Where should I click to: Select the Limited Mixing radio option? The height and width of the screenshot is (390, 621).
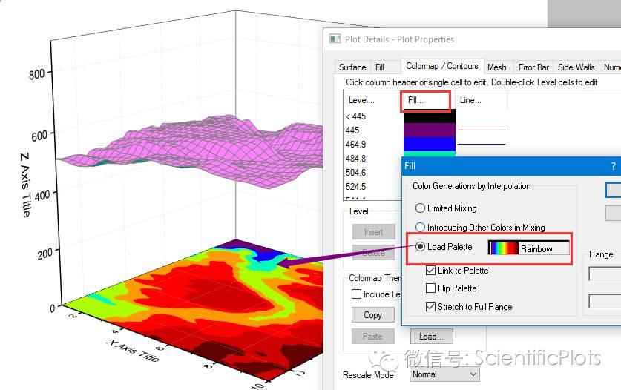[421, 208]
